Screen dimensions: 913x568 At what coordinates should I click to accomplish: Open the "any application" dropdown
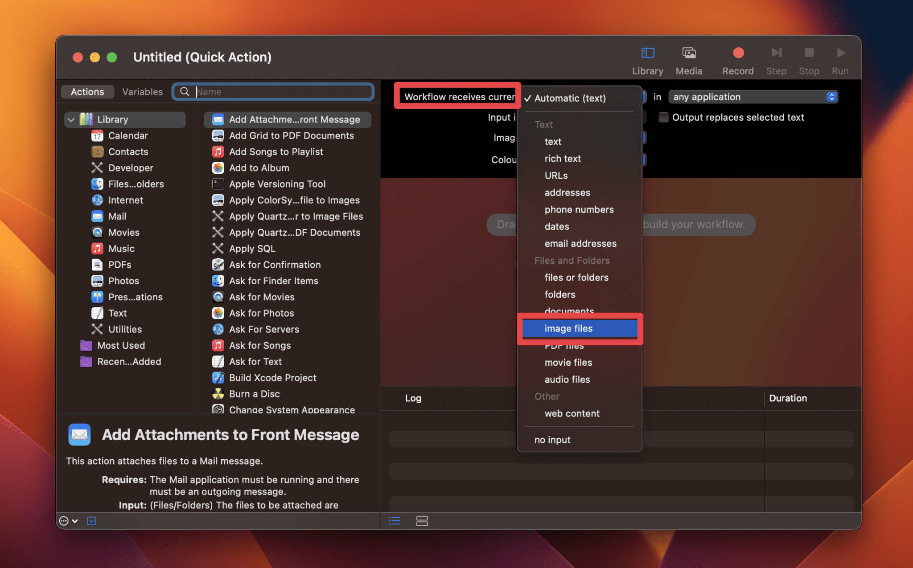tap(753, 97)
